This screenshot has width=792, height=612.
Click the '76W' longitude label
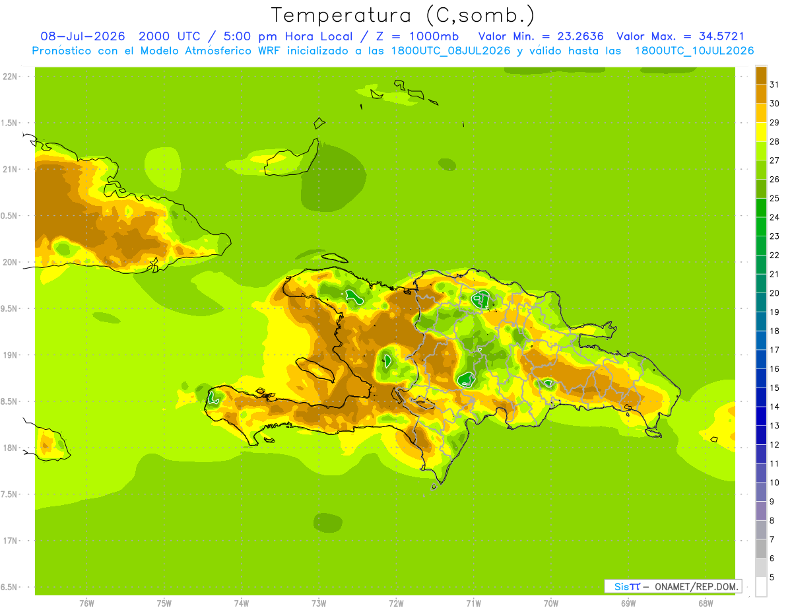(86, 603)
